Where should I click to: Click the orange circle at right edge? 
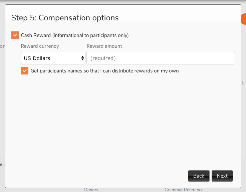pos(244,19)
